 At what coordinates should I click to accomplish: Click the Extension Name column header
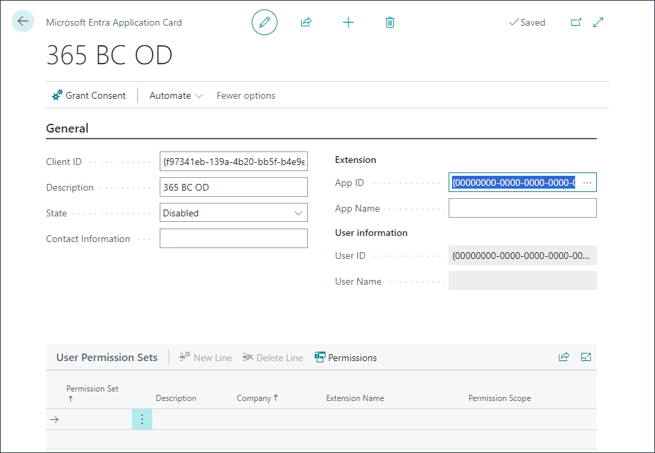355,398
